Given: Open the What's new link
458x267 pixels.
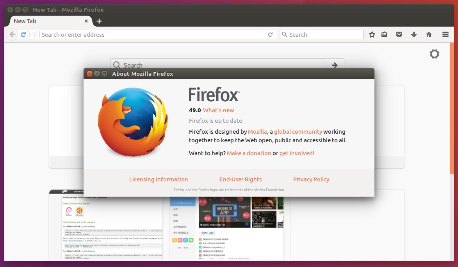Looking at the screenshot, I should click(x=219, y=110).
